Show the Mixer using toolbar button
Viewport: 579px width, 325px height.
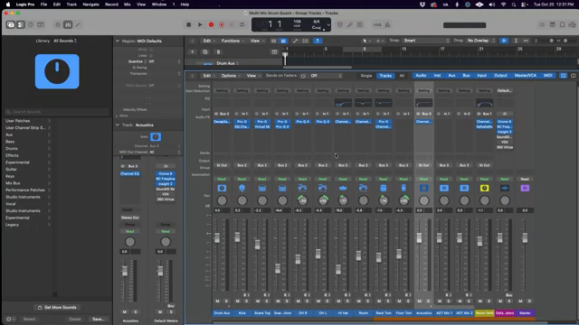[x=68, y=24]
